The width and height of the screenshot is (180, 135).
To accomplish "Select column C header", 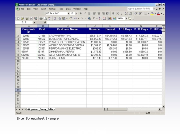I will coord(67,26).
